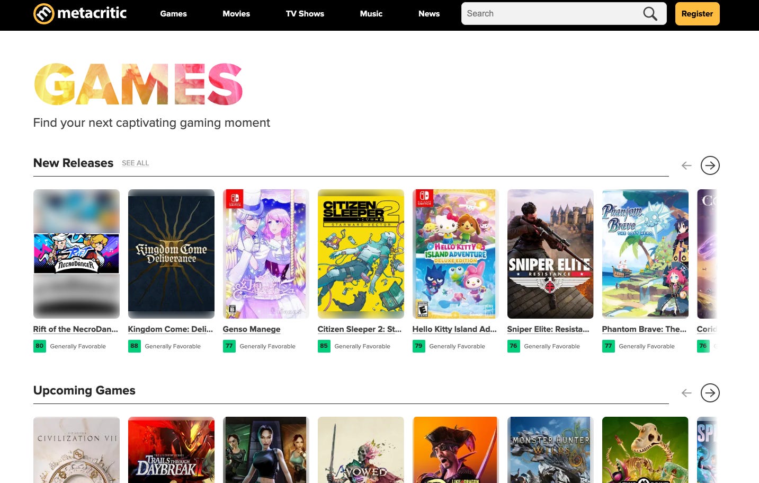Click Civilization VII upcoming game cover
Screen dimensions: 759x483
click(76, 450)
